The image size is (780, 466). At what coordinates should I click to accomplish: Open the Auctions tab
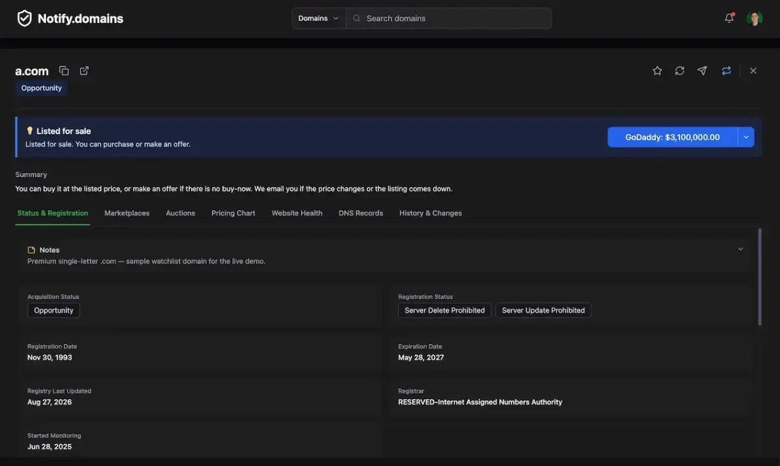181,213
